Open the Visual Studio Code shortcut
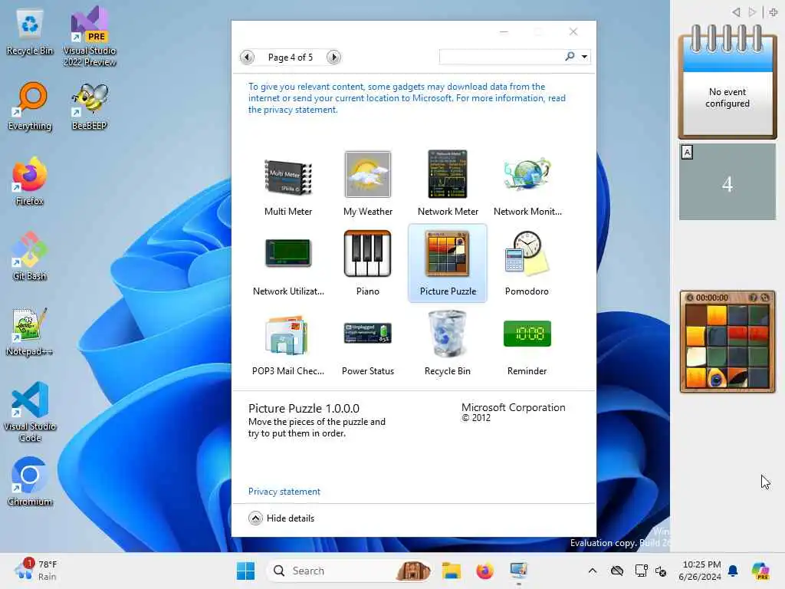The height and width of the screenshot is (589, 785). tap(30, 412)
